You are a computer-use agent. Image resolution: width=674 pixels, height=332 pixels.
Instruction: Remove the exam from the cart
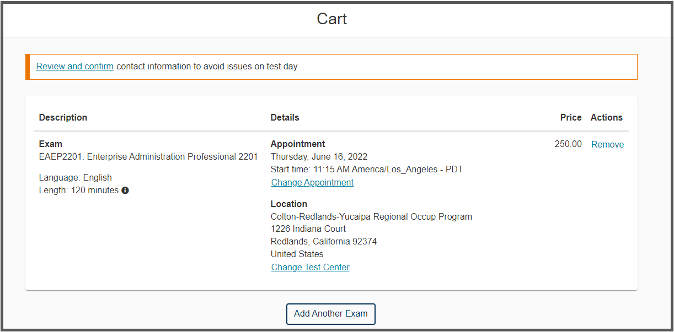coord(607,145)
